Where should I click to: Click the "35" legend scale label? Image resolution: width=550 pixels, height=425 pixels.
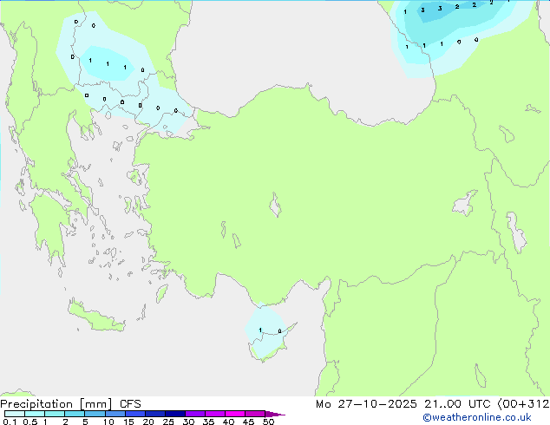coord(208,422)
